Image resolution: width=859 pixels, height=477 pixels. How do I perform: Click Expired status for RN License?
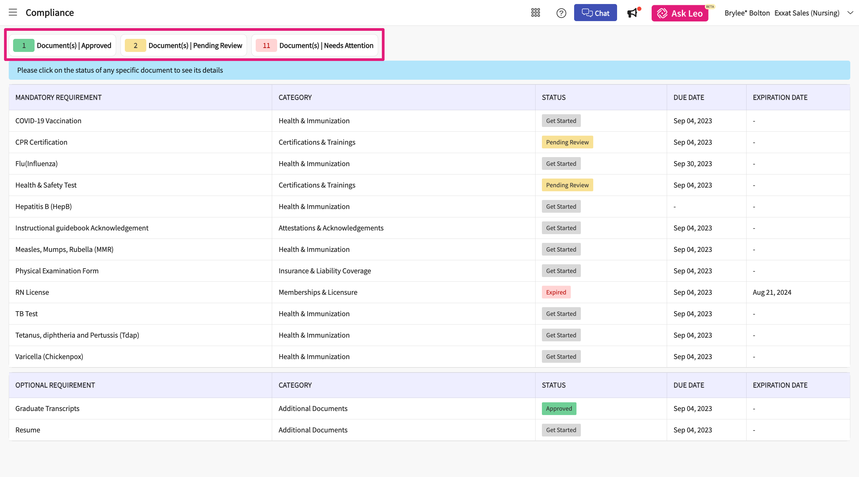(556, 292)
